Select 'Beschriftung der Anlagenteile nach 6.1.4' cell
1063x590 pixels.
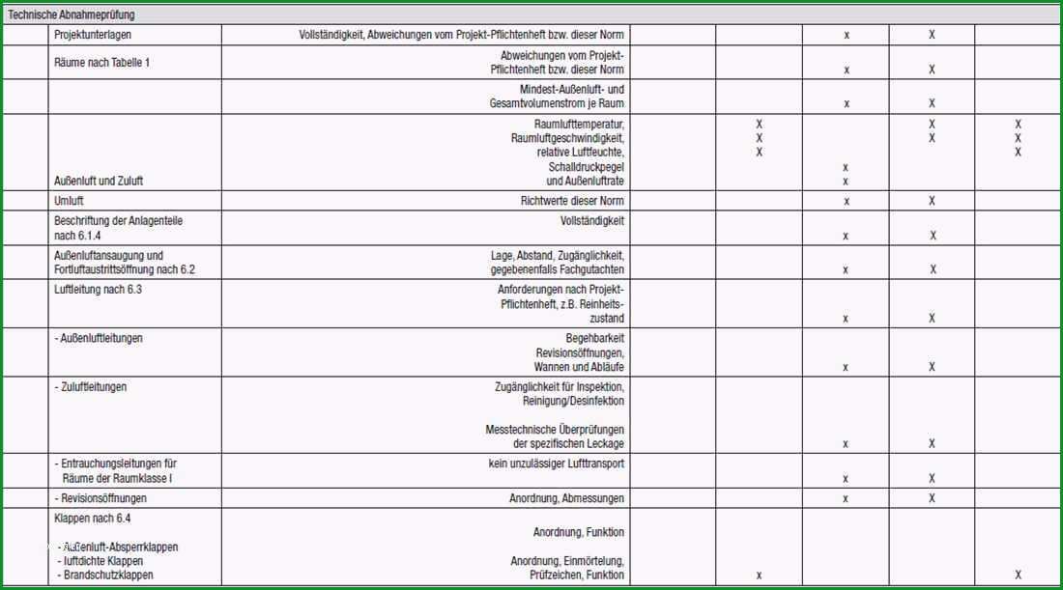118,228
